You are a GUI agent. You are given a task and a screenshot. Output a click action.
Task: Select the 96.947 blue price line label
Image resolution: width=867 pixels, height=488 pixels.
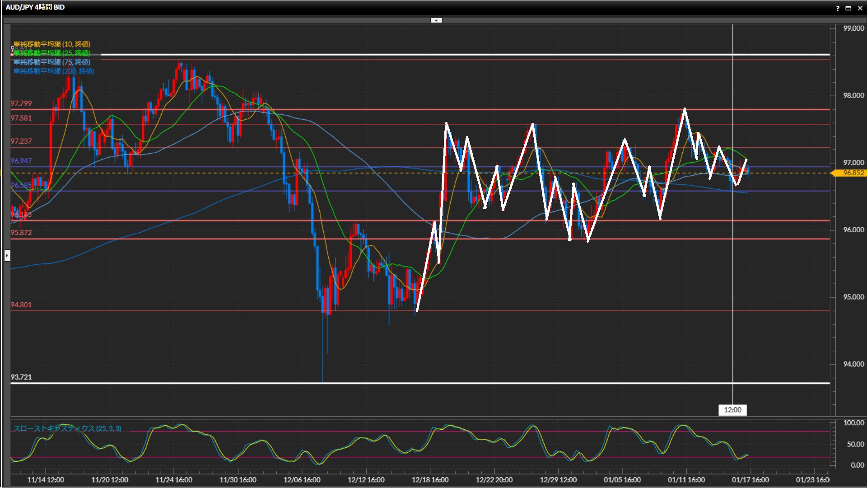[21, 161]
